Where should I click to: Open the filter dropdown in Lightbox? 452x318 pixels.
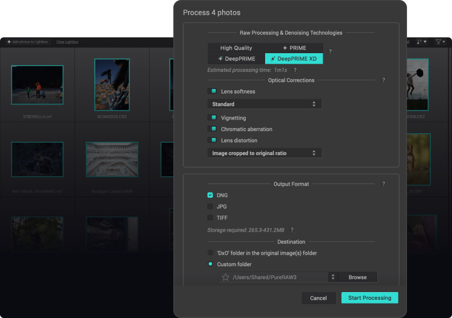click(x=441, y=42)
